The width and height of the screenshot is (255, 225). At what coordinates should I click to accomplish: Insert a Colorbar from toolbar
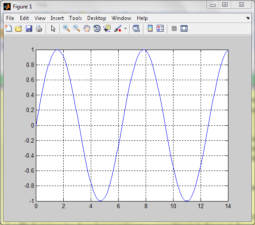click(150, 28)
